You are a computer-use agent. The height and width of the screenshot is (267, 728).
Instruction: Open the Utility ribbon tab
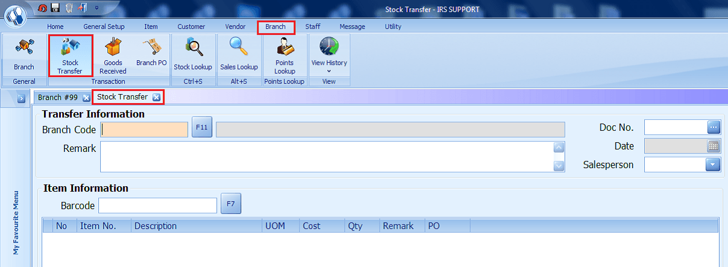click(393, 27)
